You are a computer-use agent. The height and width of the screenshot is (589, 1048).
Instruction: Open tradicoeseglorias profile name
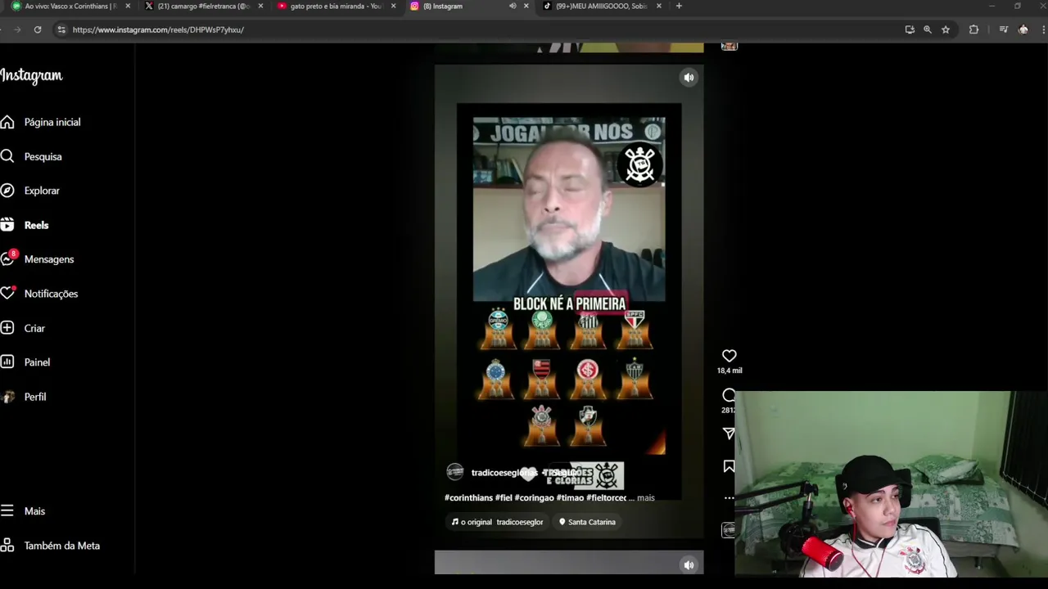[504, 473]
